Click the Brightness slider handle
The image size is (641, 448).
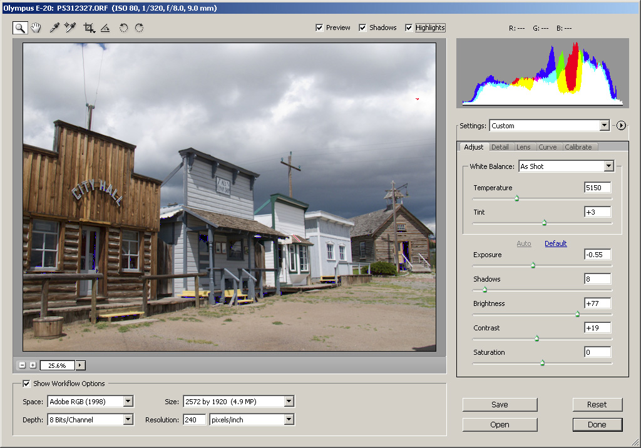[578, 314]
